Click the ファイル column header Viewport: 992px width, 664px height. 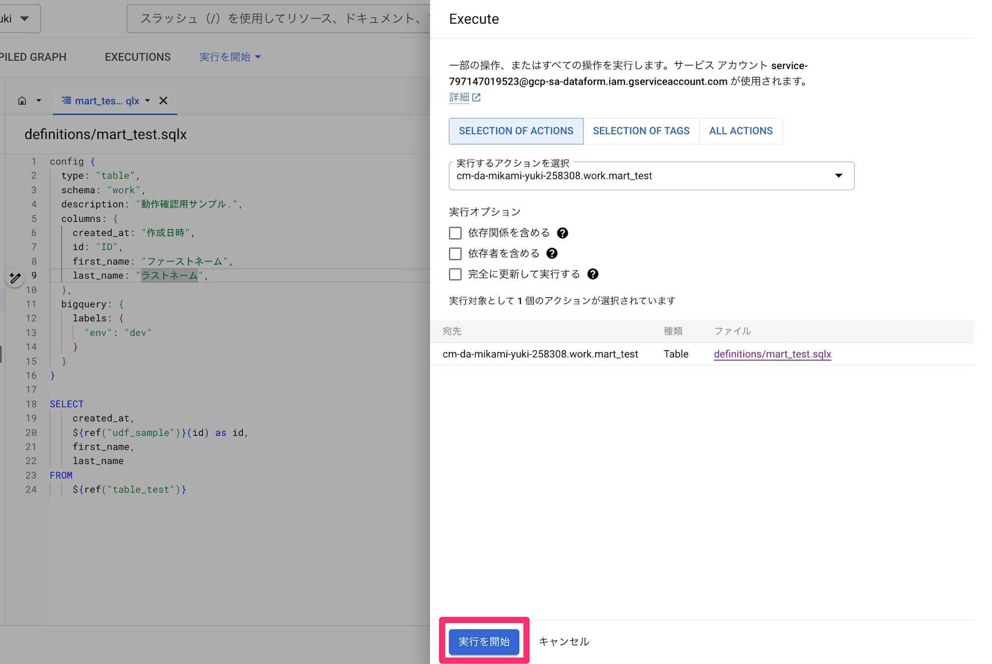pos(733,331)
